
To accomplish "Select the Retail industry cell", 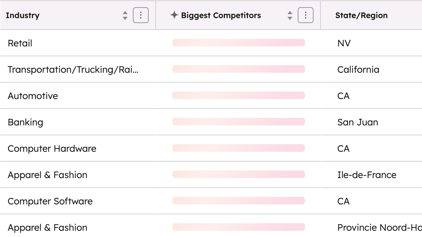I will tap(20, 43).
